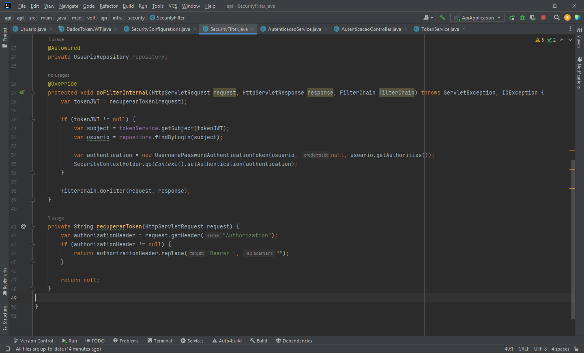Click the fold end marker on line 36

(x=32, y=173)
